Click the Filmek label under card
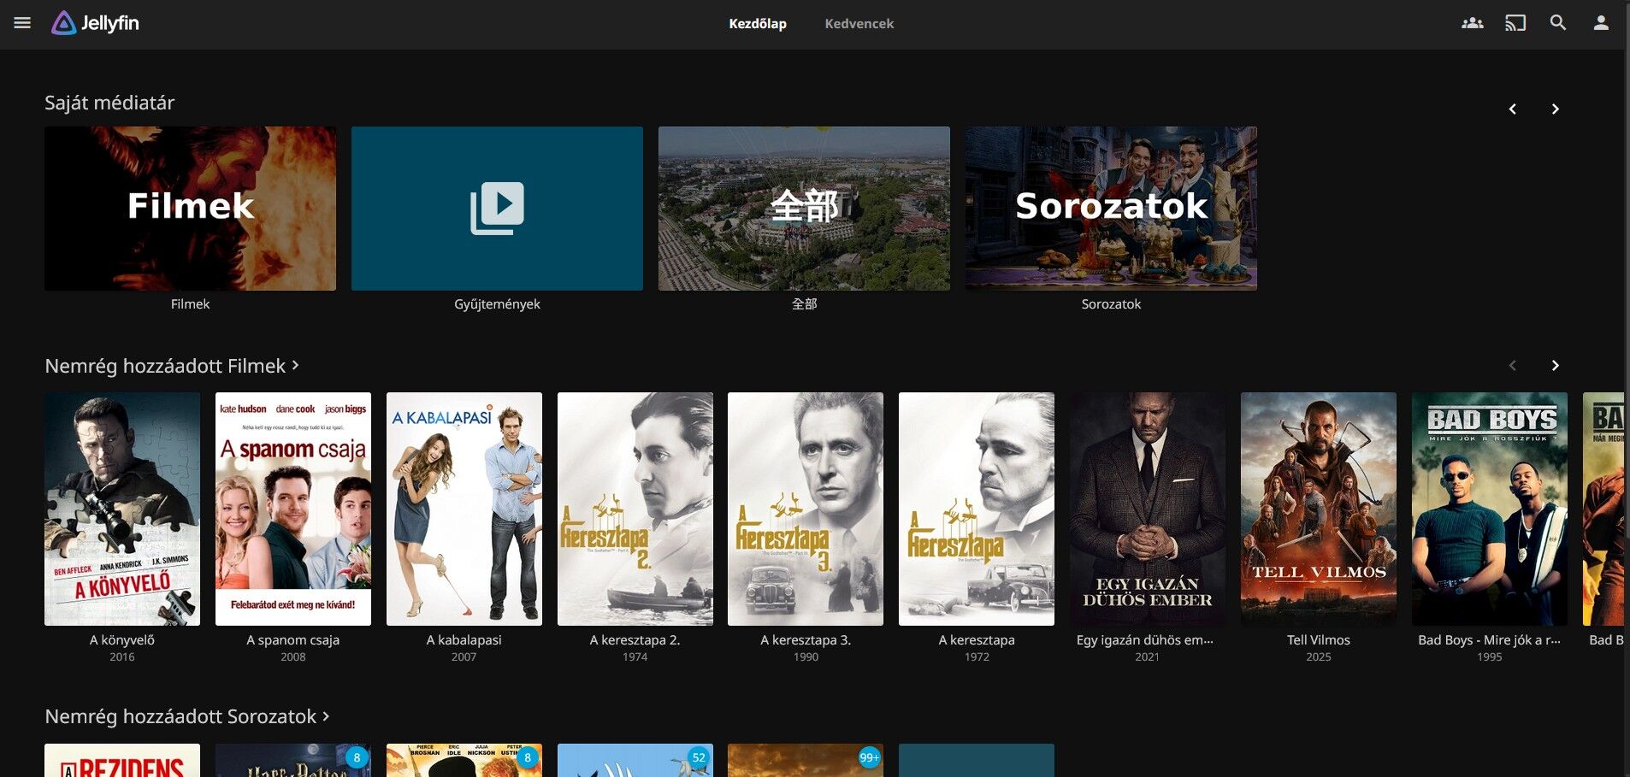The image size is (1630, 777). (x=190, y=304)
